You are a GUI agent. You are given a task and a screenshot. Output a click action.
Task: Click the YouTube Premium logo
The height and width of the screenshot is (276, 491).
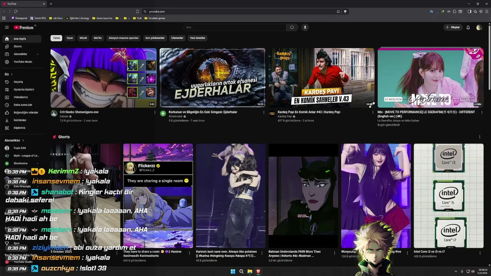[24, 27]
